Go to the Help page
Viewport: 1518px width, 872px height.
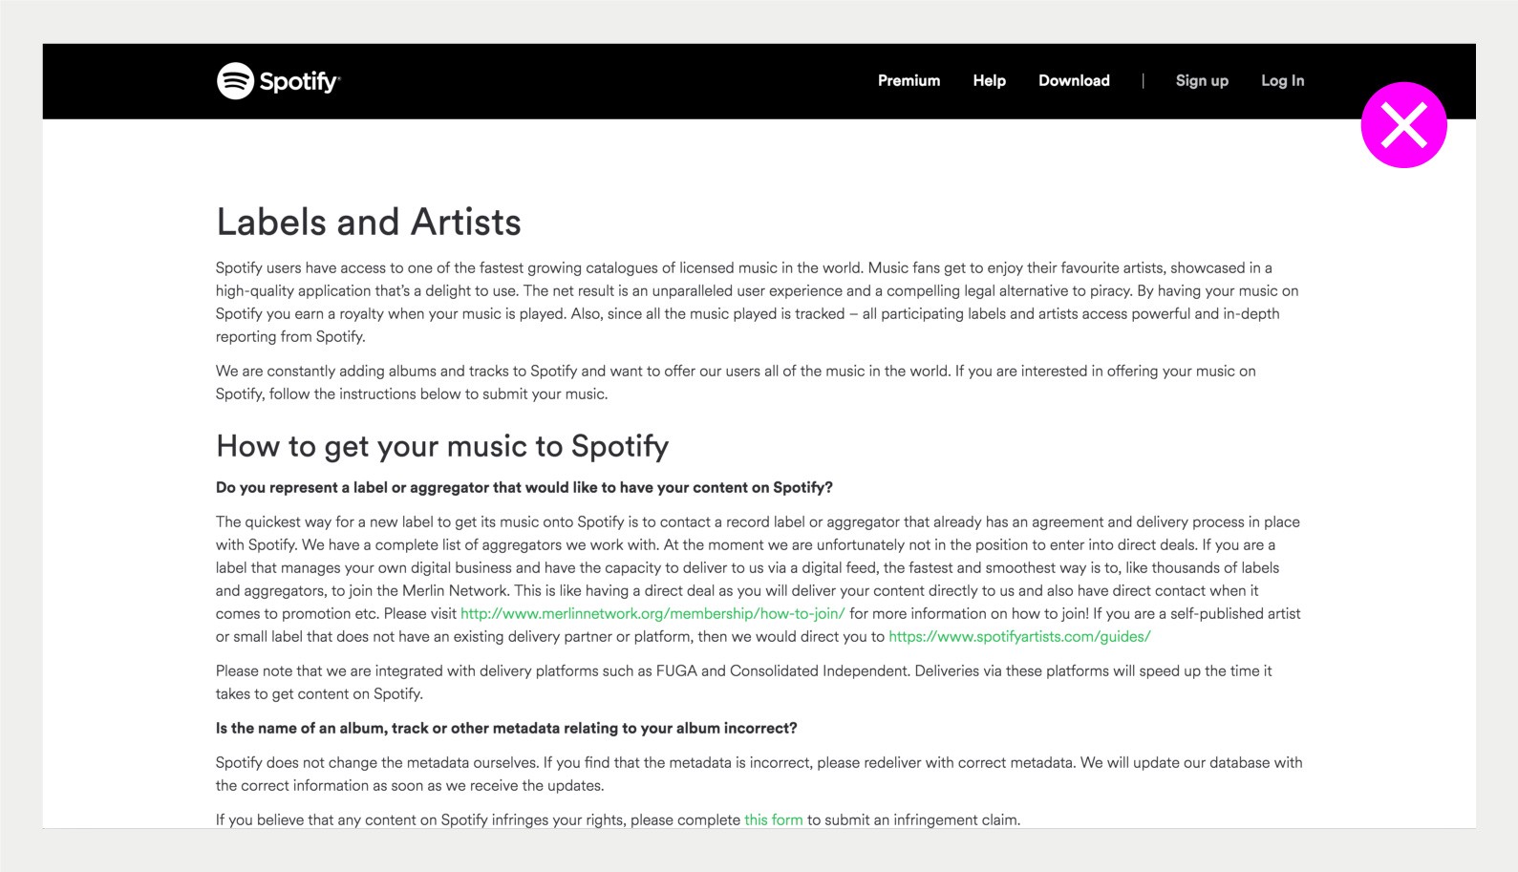pyautogui.click(x=989, y=81)
